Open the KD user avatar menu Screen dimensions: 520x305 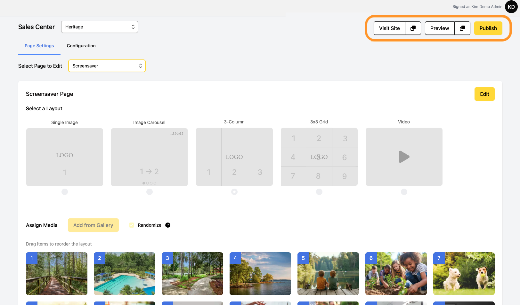511,7
